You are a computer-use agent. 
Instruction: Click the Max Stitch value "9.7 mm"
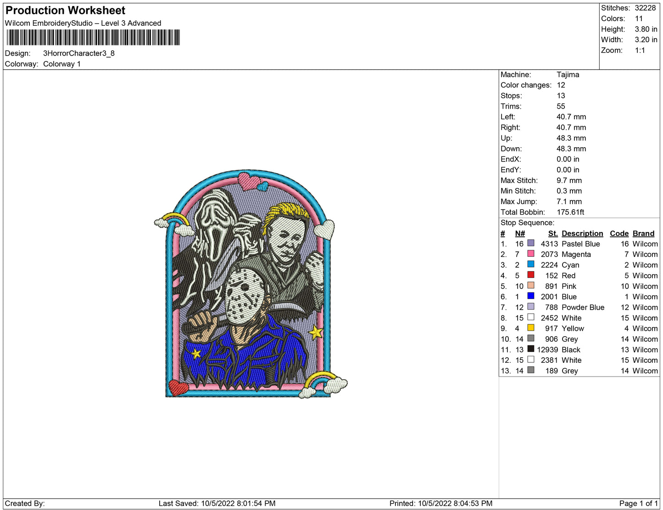(x=569, y=180)
